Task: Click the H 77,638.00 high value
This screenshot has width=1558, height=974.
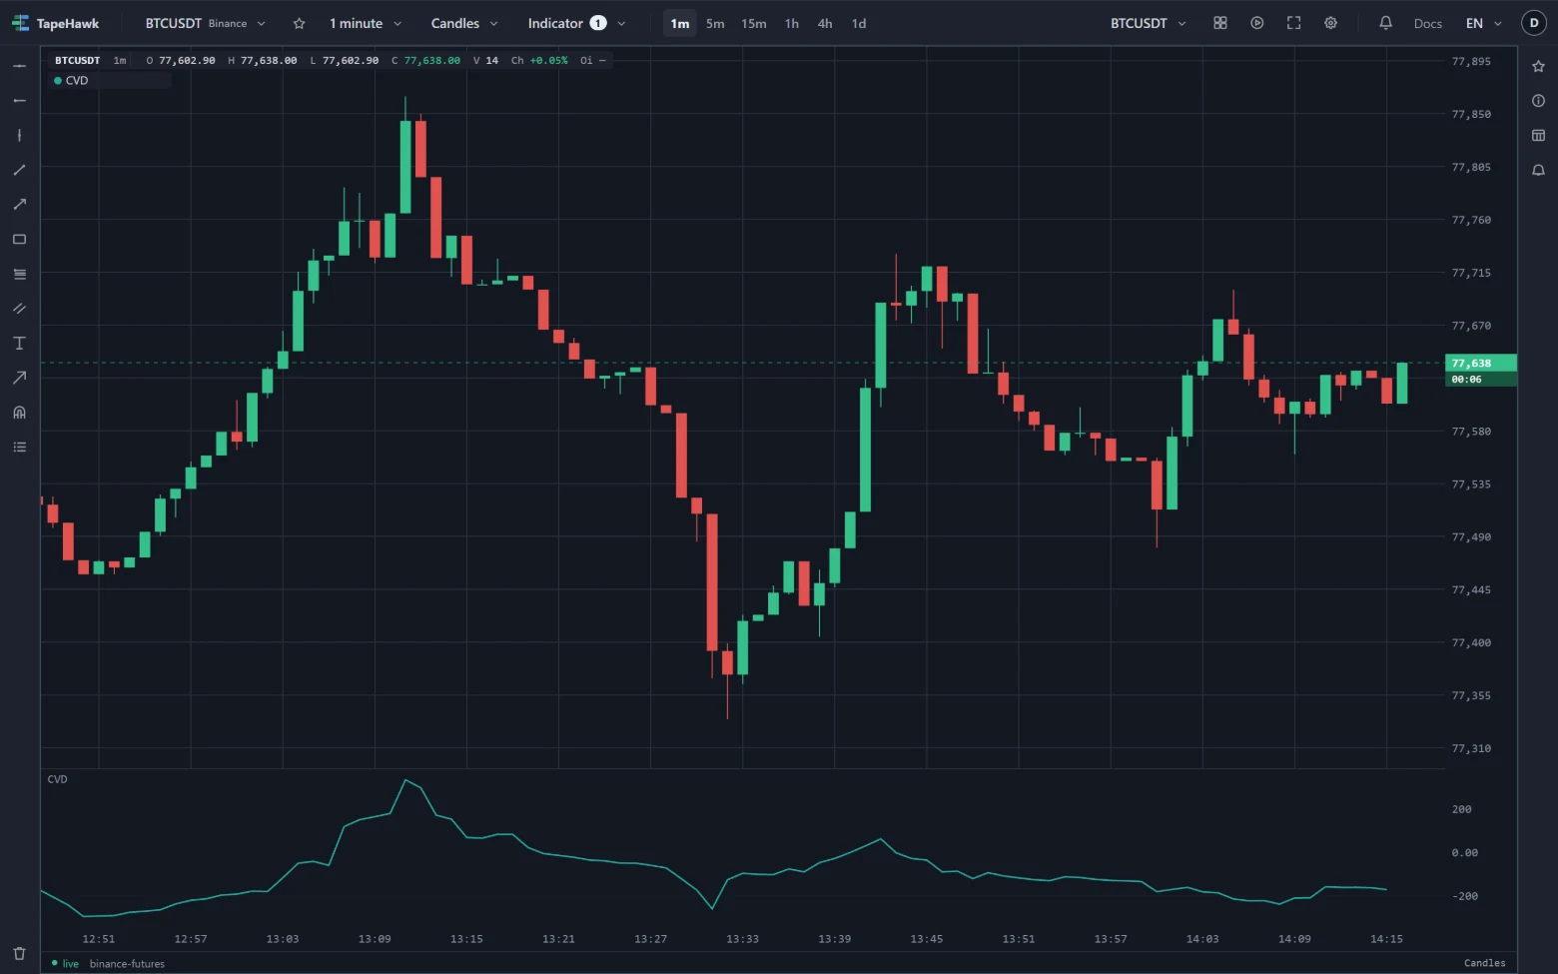Action: click(263, 61)
